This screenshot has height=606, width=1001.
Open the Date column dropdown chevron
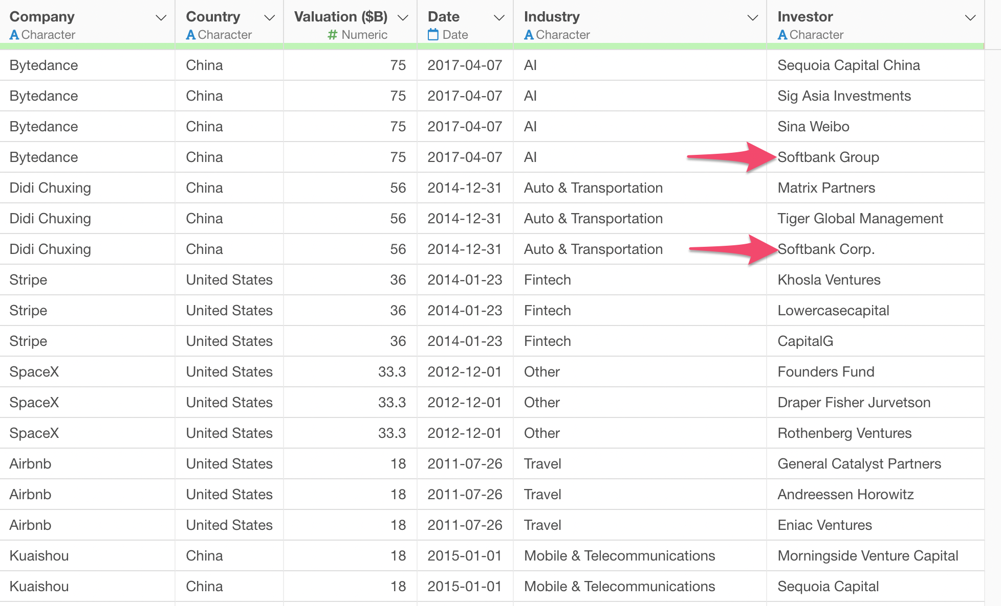click(x=499, y=18)
